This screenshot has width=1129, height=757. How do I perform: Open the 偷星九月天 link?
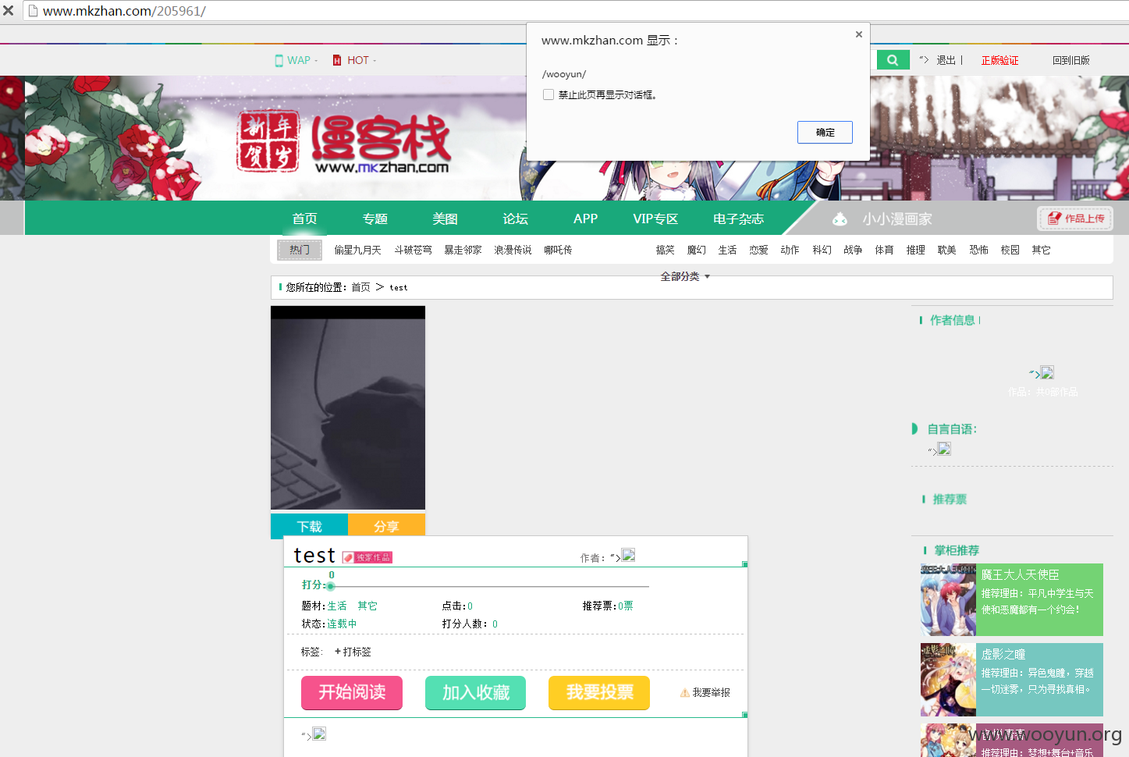click(x=357, y=250)
